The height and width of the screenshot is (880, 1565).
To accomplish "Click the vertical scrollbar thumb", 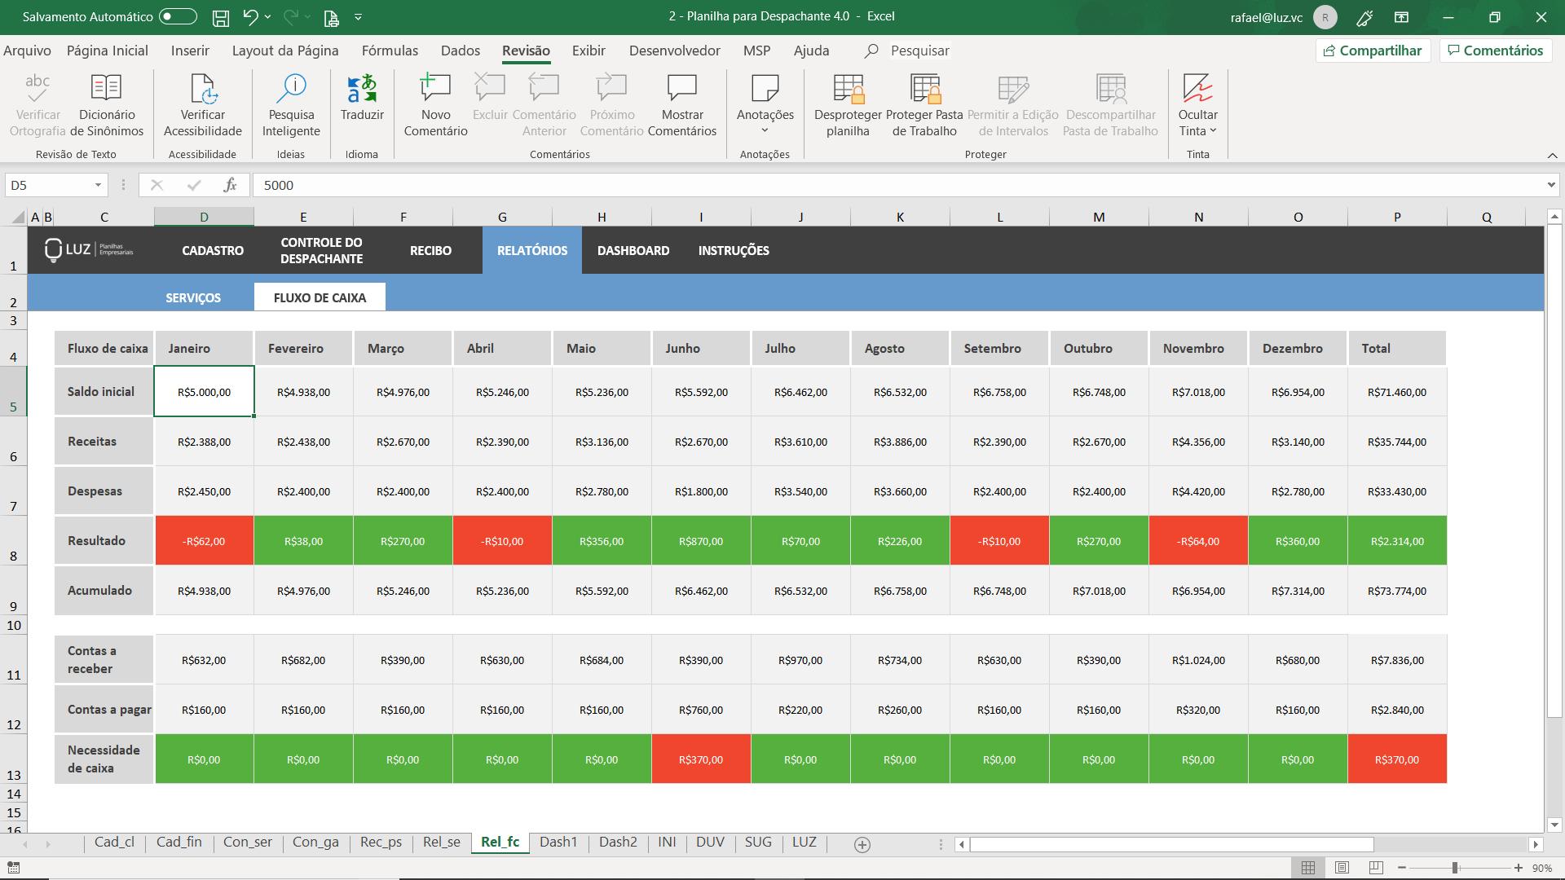I will coord(1554,473).
